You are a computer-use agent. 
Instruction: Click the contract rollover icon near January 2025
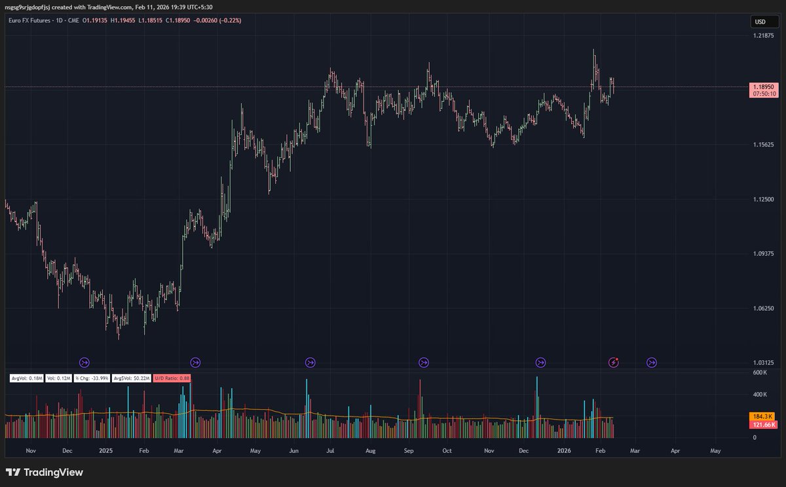point(84,362)
